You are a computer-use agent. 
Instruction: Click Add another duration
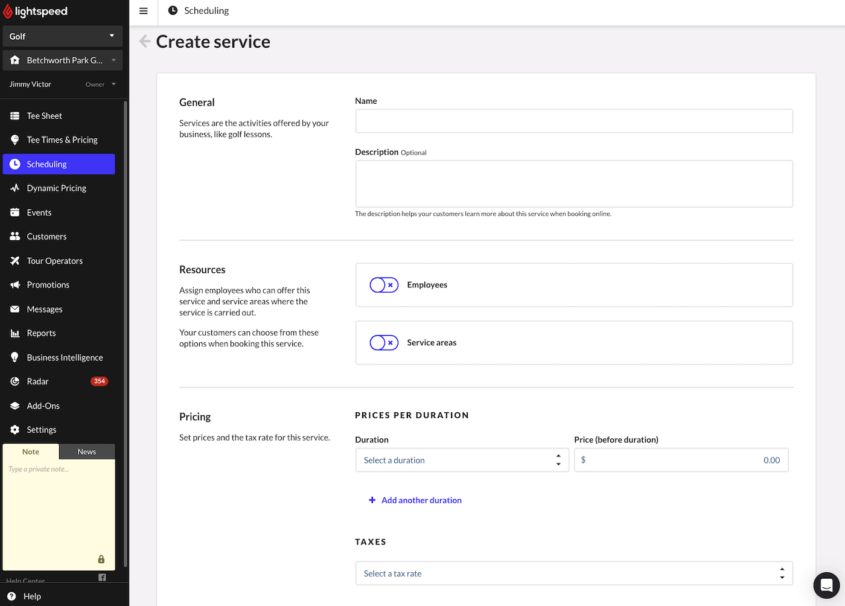click(415, 500)
